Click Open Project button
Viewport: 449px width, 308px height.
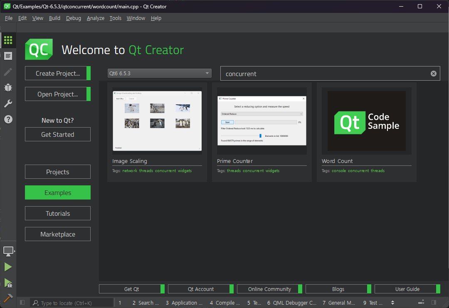[x=58, y=94]
